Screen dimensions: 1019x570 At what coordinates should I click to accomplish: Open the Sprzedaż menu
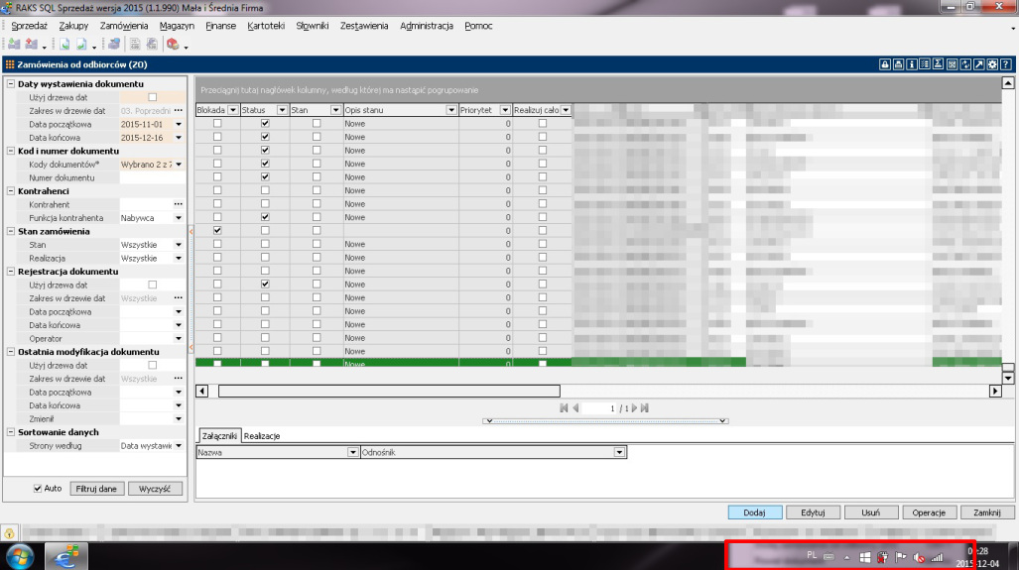coord(29,26)
